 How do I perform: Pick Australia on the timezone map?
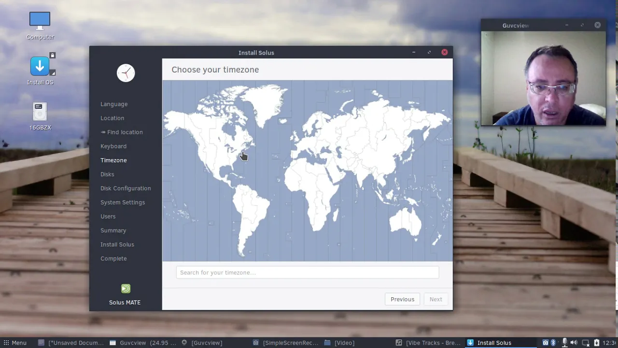pyautogui.click(x=406, y=223)
